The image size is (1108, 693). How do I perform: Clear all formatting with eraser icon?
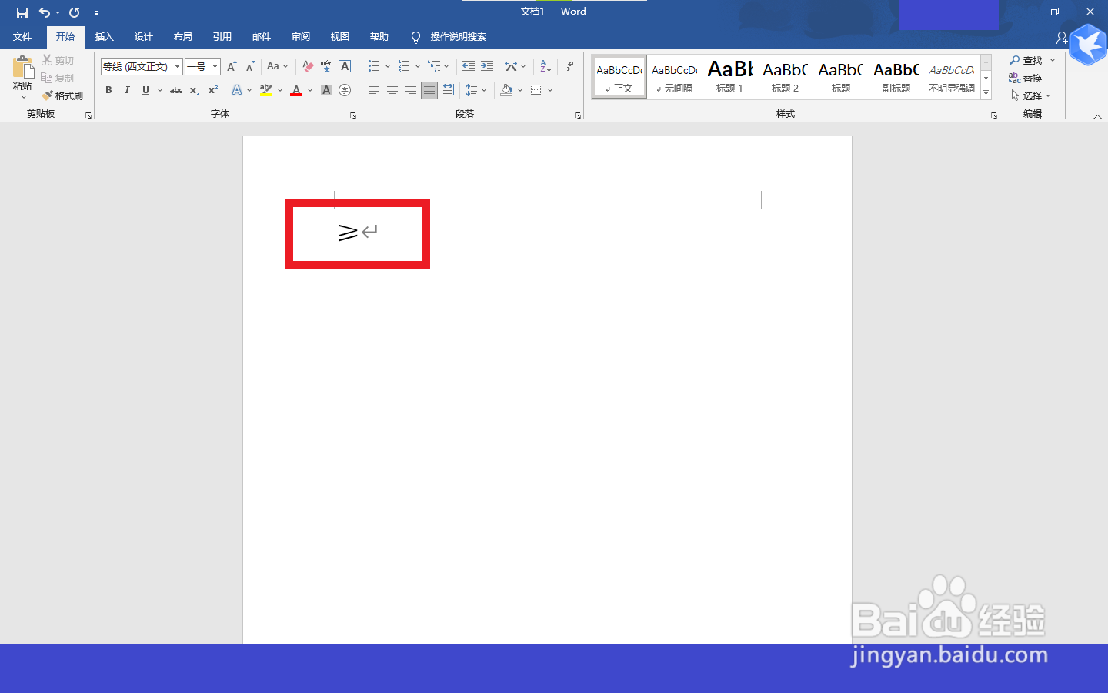point(308,67)
